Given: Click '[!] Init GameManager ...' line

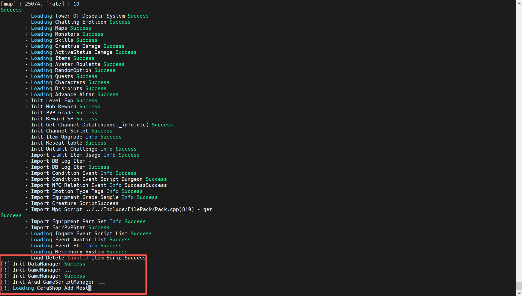Looking at the screenshot, I should click(x=36, y=270).
